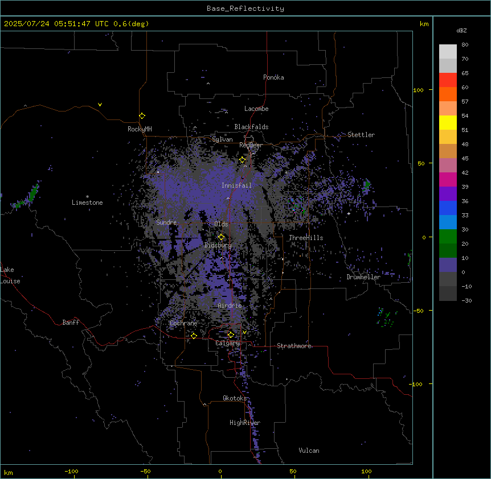Pick the light-gray 70-80 dBZ legend swatch
The width and height of the screenshot is (491, 479).
coord(448,52)
